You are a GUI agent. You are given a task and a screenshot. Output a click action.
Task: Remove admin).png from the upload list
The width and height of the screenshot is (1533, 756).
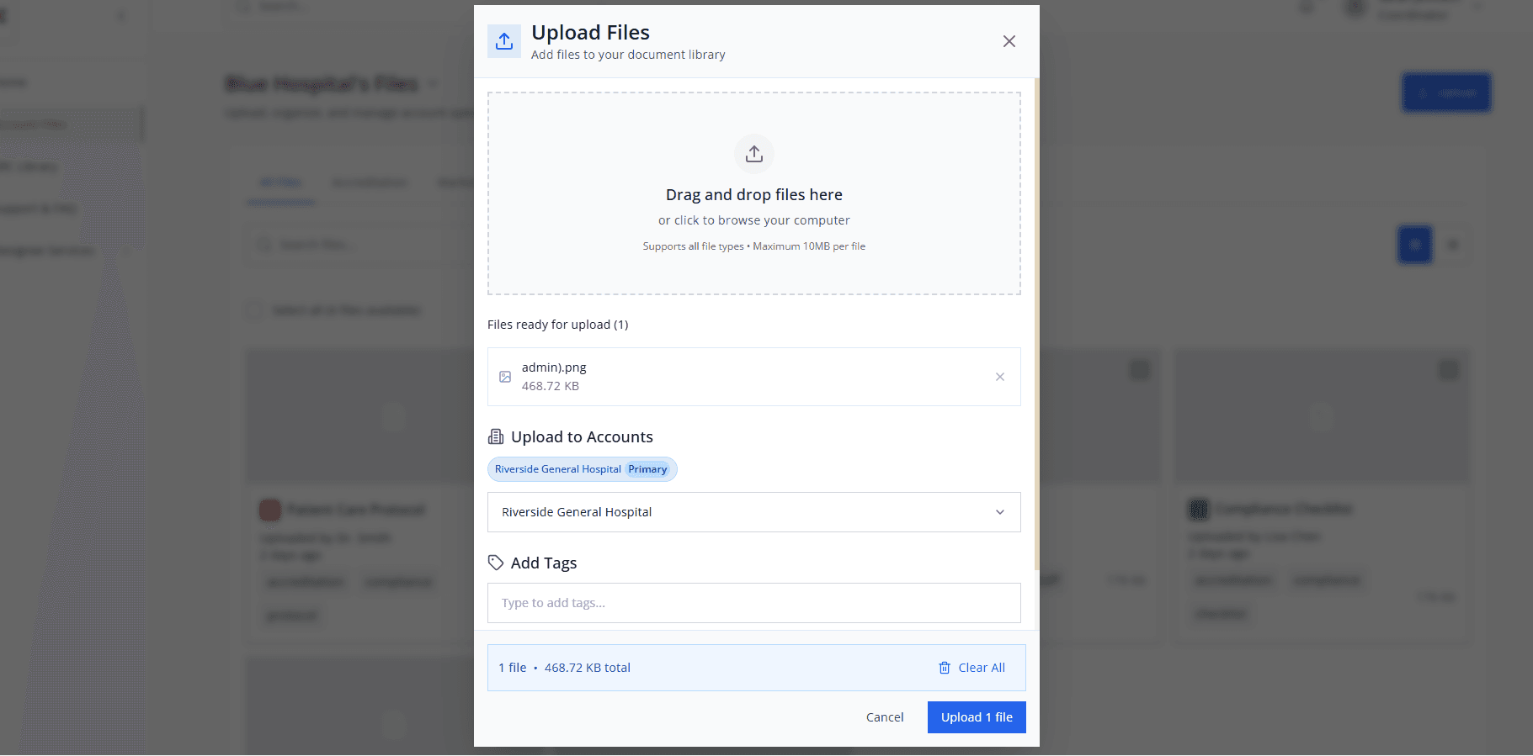(x=999, y=377)
